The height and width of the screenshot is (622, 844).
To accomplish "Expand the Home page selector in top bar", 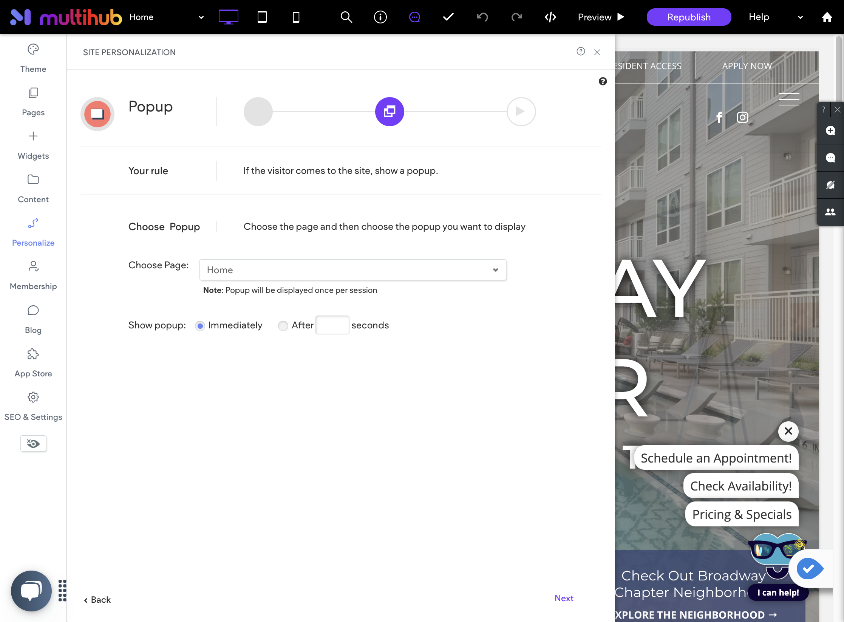I will pos(166,17).
